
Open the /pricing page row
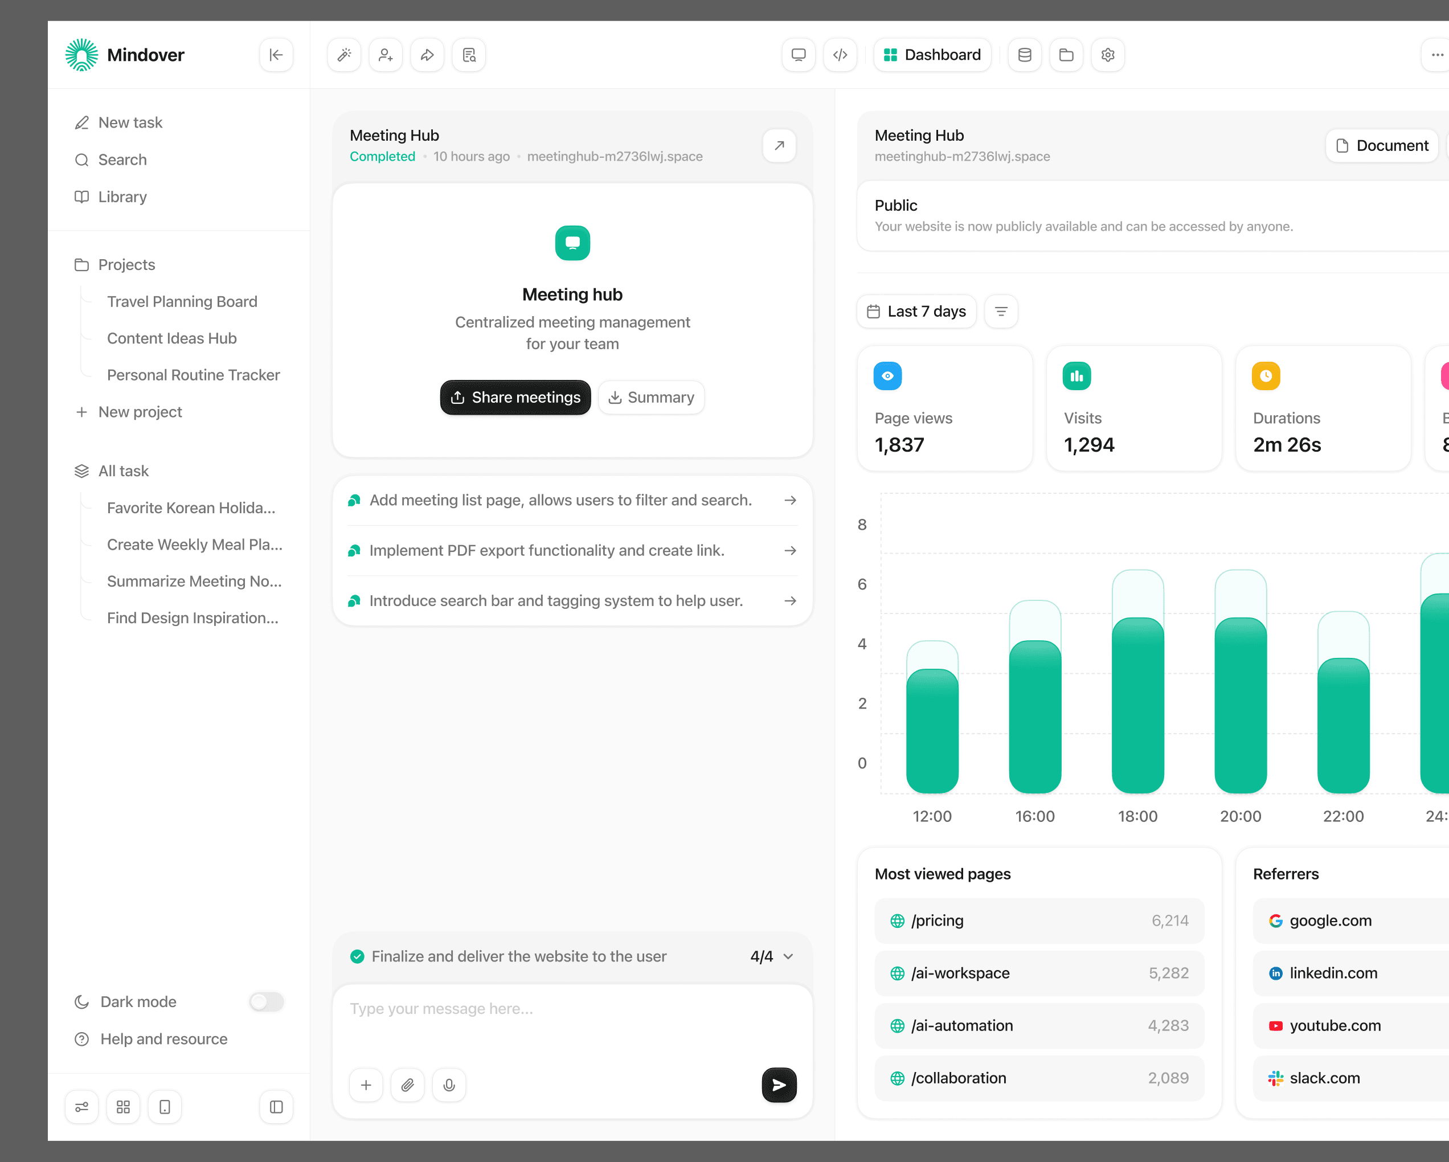1039,920
